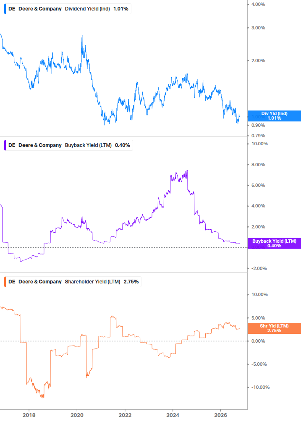This screenshot has width=301, height=422.
Task: Click the 2.75% value in the Shareholder Yield legend
Action: pos(131,282)
